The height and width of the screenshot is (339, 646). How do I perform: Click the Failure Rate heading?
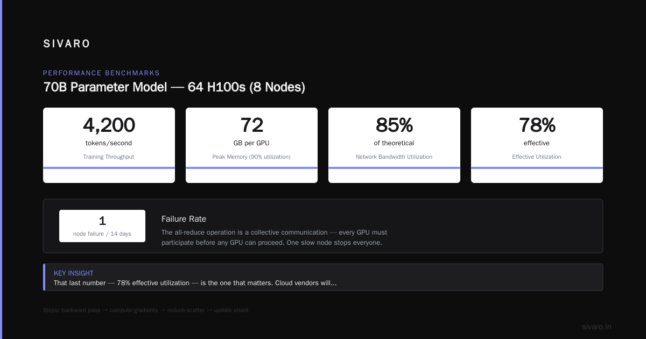click(x=184, y=219)
